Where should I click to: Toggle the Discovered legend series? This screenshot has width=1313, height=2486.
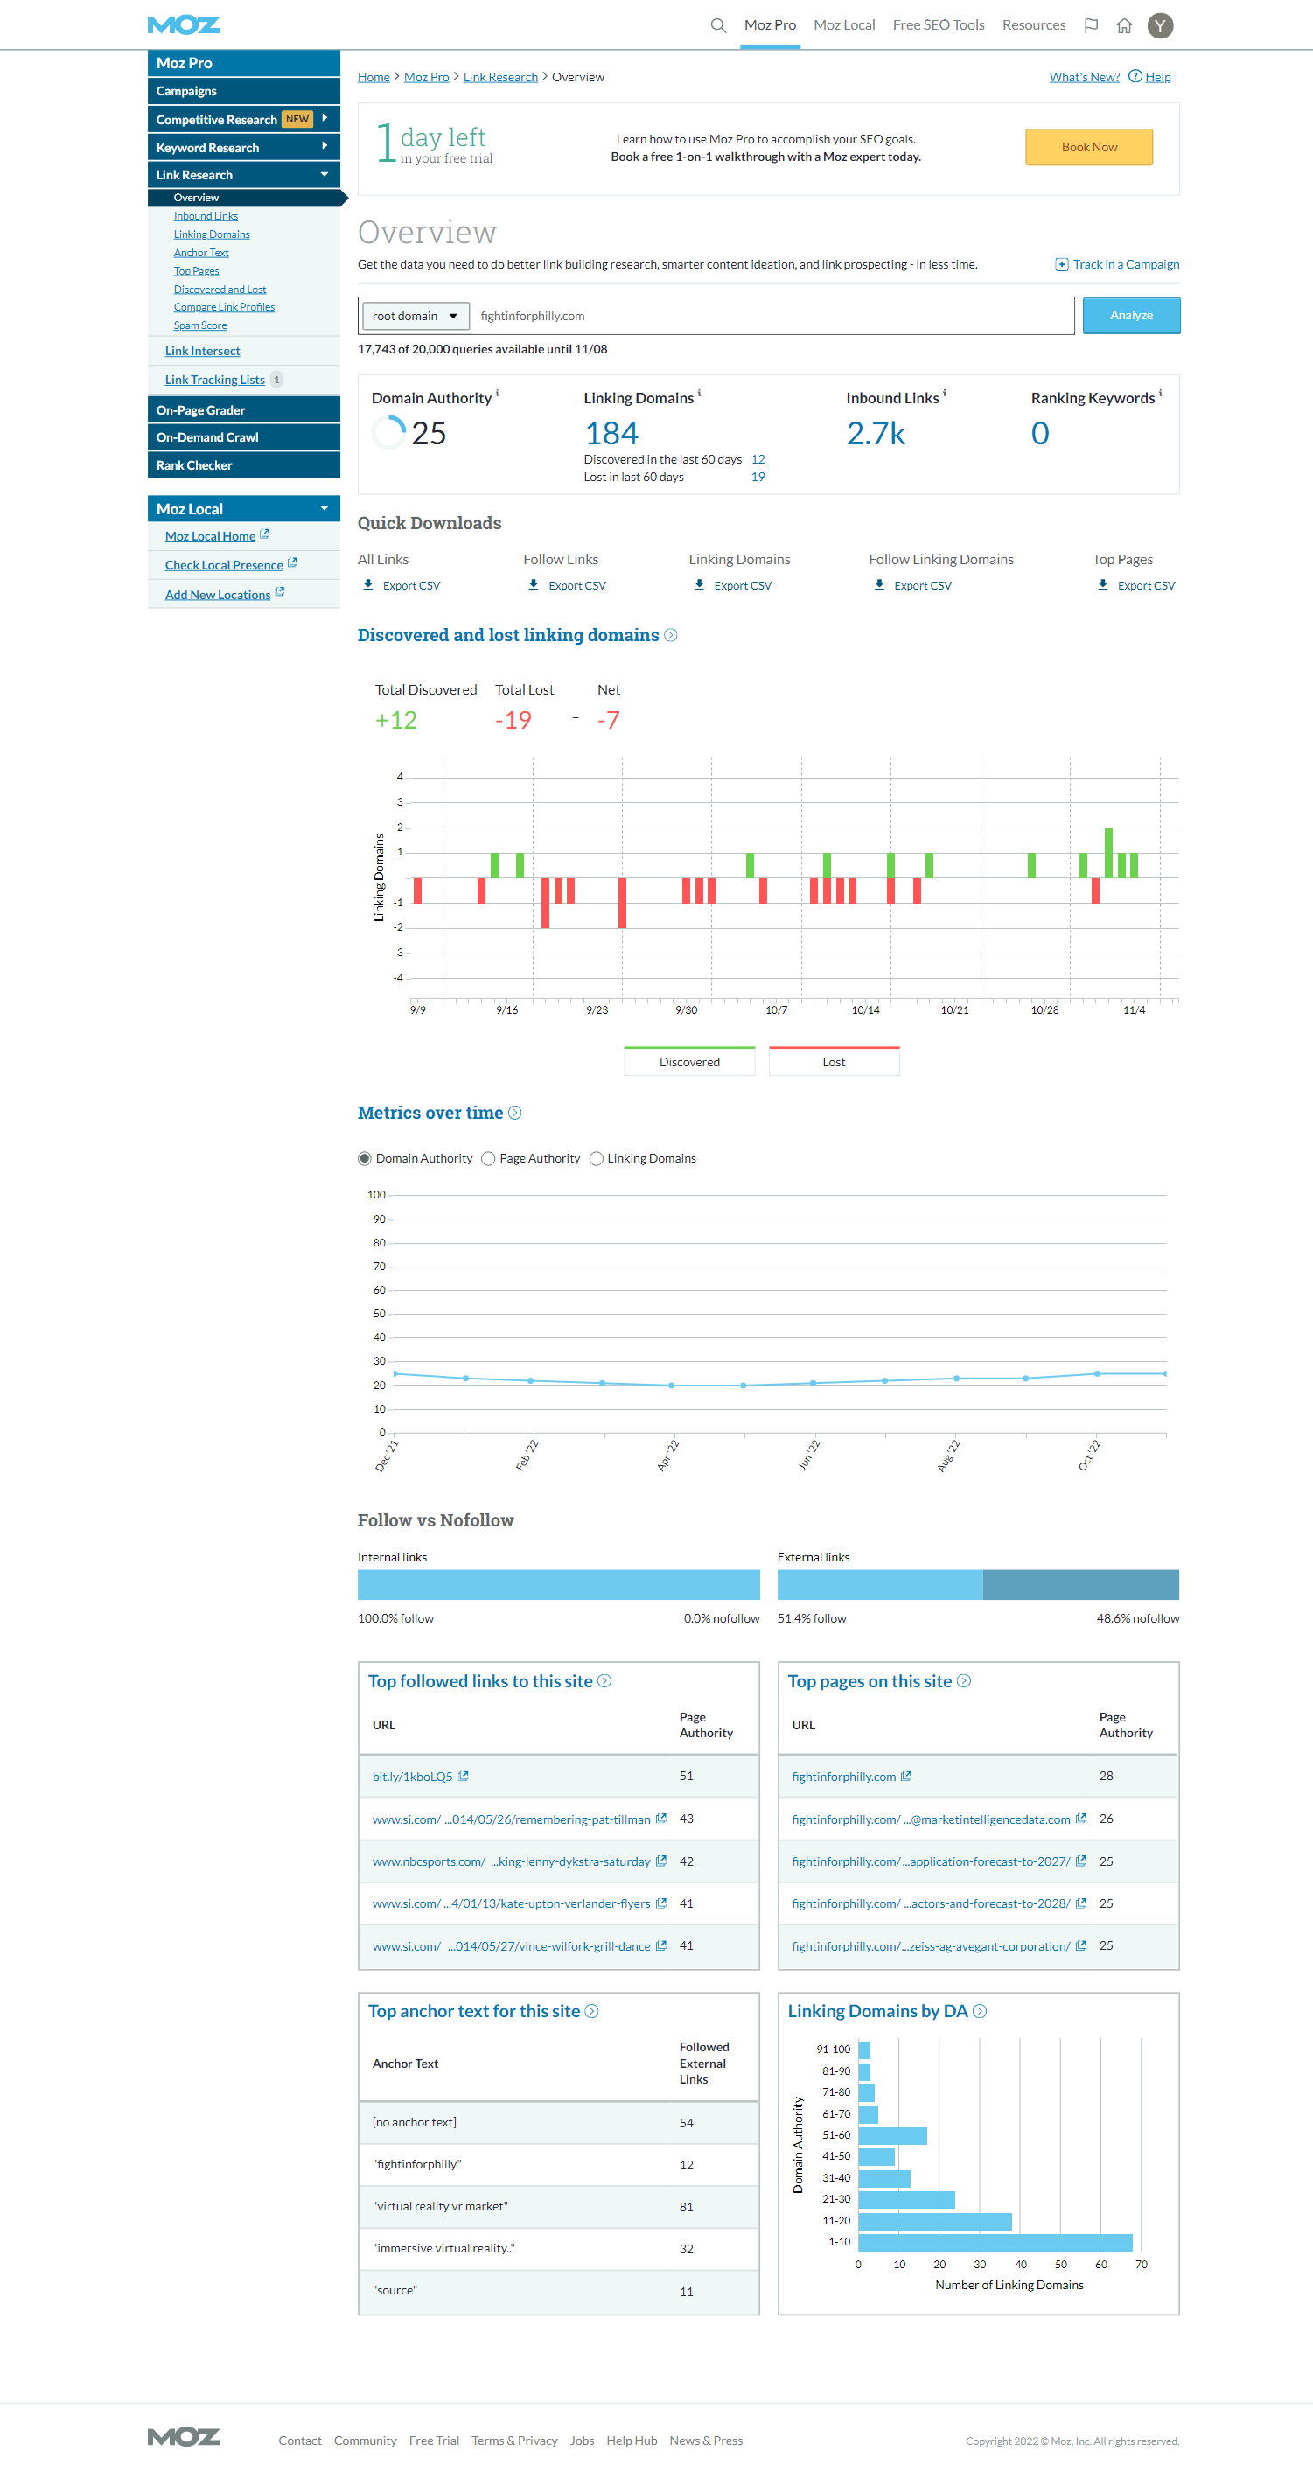[x=688, y=1060]
